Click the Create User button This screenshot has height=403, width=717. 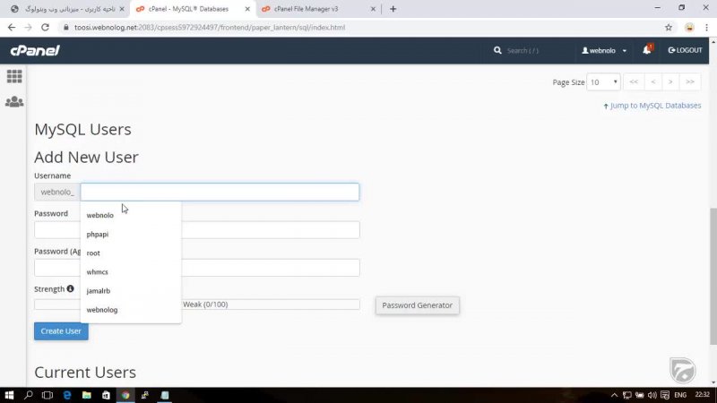pyautogui.click(x=61, y=331)
